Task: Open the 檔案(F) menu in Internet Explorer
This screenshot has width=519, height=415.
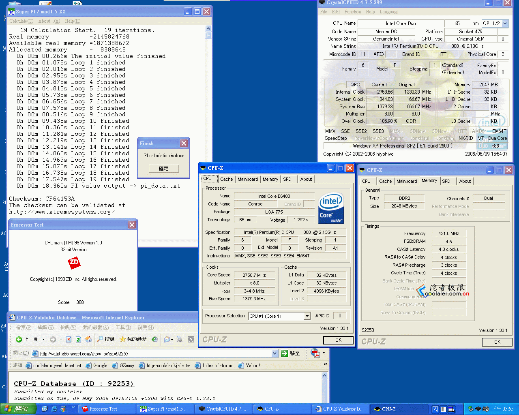Action: point(23,327)
